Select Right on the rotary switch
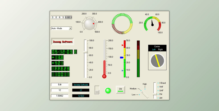Viewport: 219px width, 111px height. tap(160, 49)
